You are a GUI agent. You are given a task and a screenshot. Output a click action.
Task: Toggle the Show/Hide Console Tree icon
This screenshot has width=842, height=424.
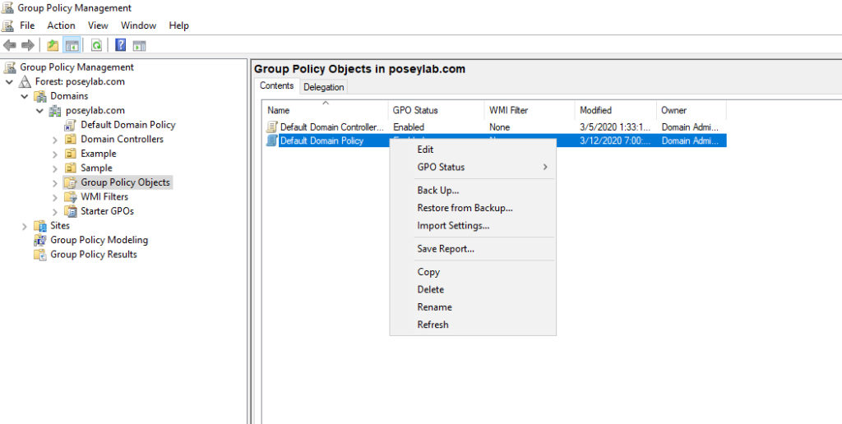tap(72, 46)
